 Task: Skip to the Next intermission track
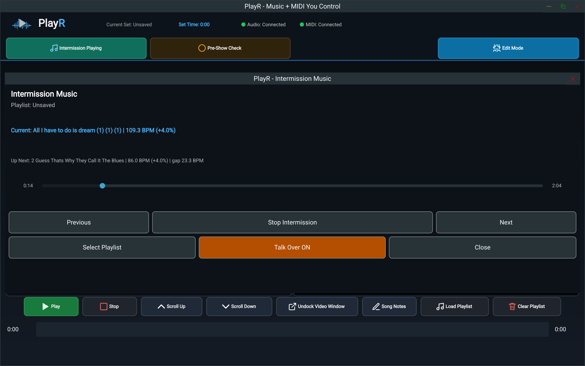[x=506, y=222]
